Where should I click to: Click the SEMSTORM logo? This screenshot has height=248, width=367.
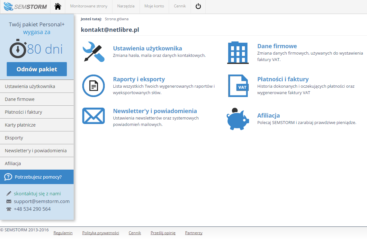pyautogui.click(x=25, y=6)
